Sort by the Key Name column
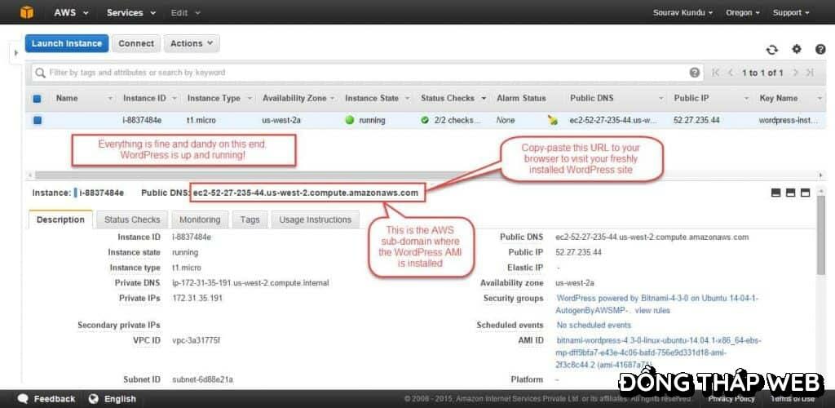 tap(778, 98)
